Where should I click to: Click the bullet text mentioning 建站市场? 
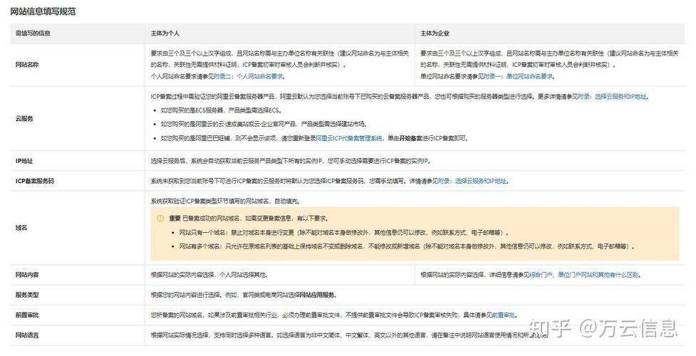(264, 125)
